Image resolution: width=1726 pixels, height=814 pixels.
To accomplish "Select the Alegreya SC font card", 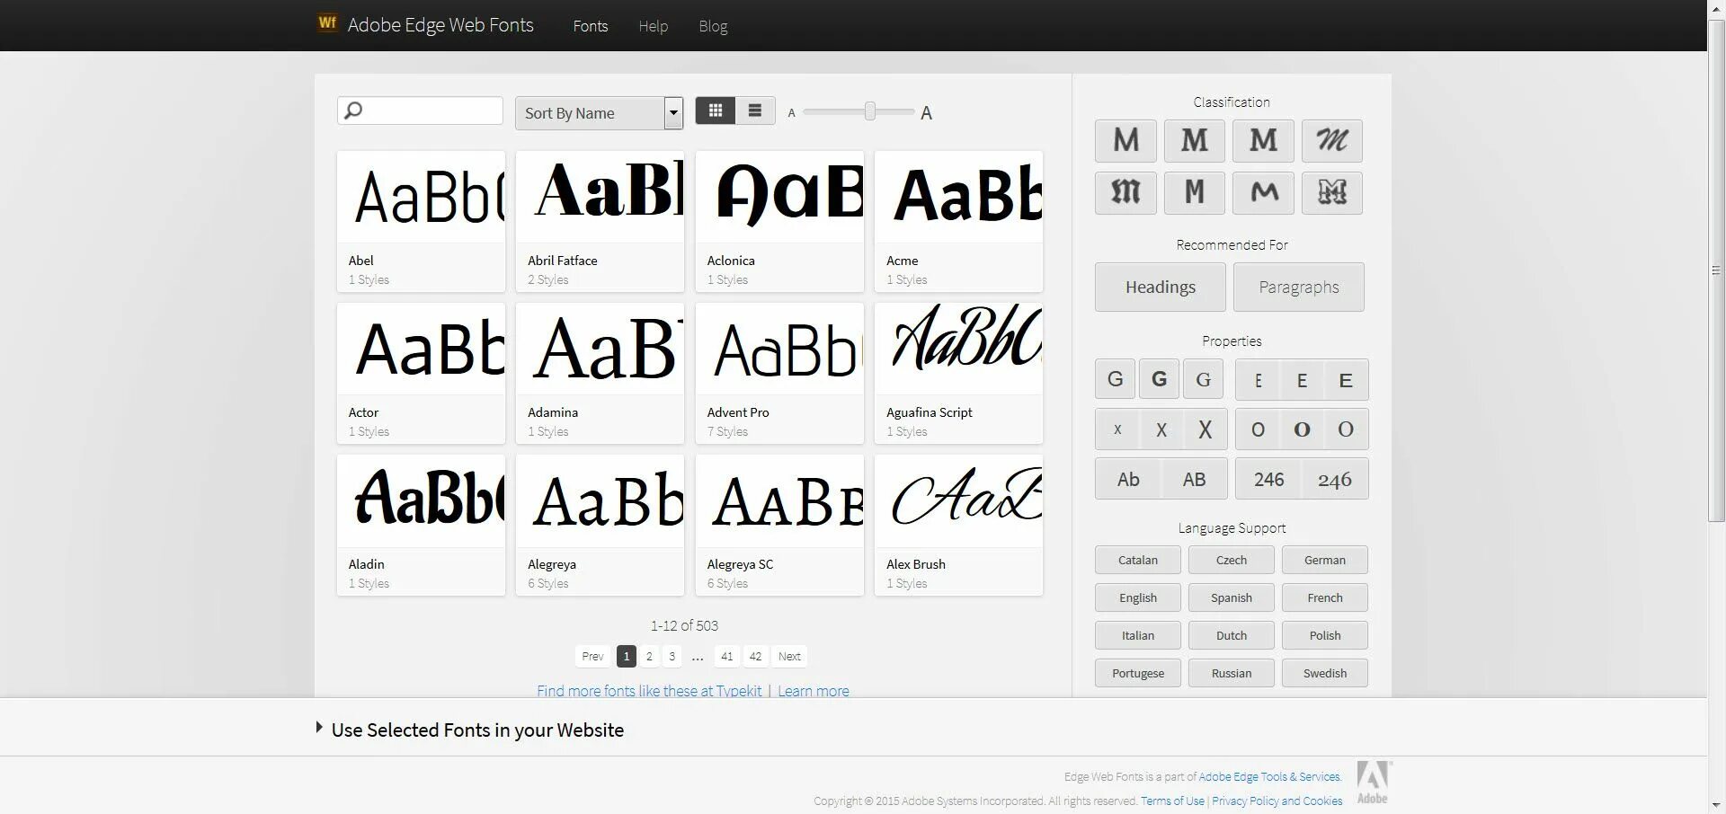I will (x=779, y=525).
